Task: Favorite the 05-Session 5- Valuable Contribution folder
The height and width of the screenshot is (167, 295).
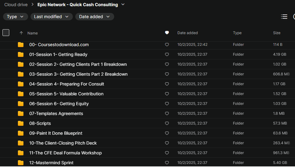Action: tap(167, 94)
